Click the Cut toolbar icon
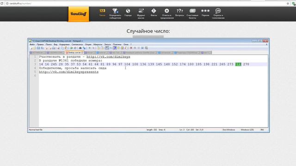This screenshot has height=166, width=296. (59, 48)
